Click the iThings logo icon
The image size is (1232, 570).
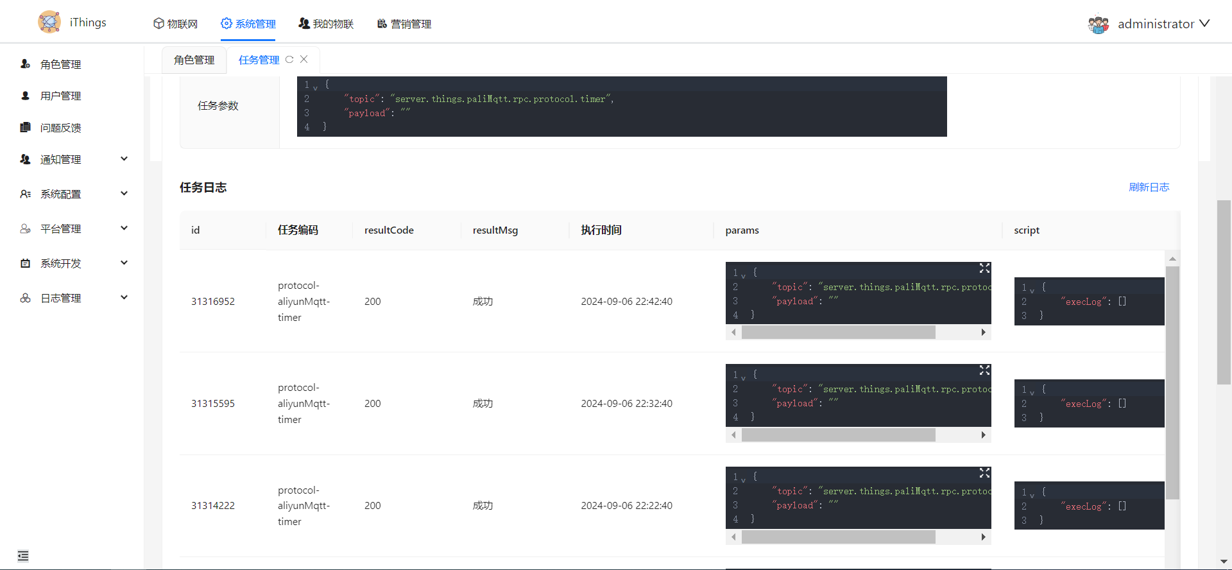click(x=49, y=22)
